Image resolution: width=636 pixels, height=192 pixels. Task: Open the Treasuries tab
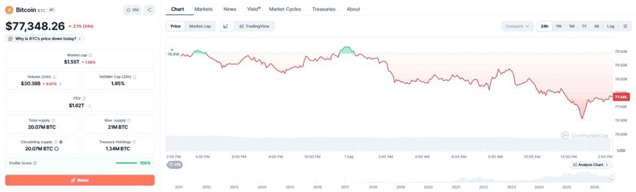324,9
